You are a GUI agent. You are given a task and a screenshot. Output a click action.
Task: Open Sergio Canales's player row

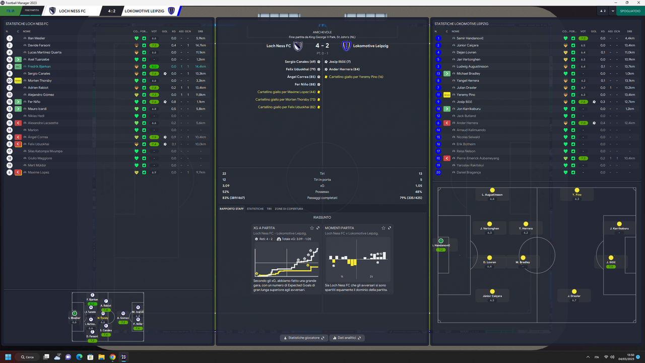[x=107, y=74]
